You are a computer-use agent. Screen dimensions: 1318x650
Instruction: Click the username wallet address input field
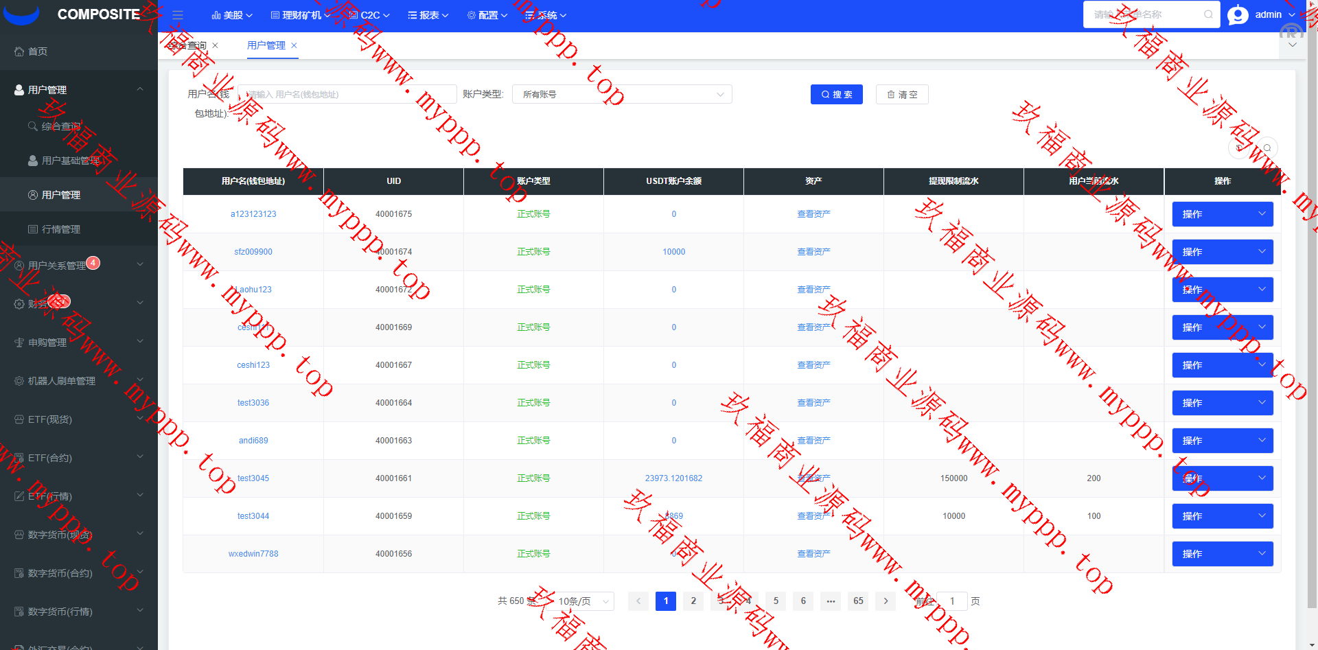coord(347,95)
